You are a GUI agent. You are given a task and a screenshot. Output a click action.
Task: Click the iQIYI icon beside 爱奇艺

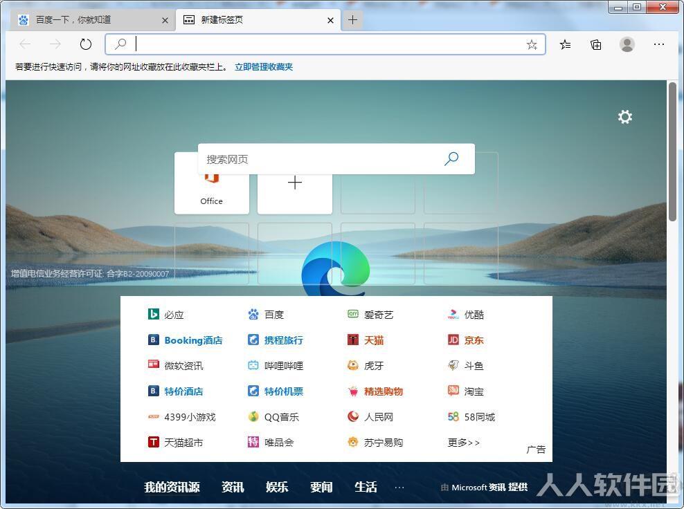coord(353,314)
